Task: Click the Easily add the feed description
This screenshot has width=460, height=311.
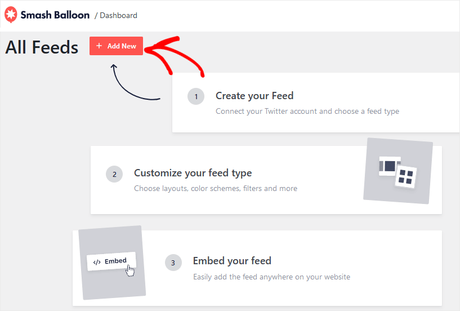Action: click(271, 277)
